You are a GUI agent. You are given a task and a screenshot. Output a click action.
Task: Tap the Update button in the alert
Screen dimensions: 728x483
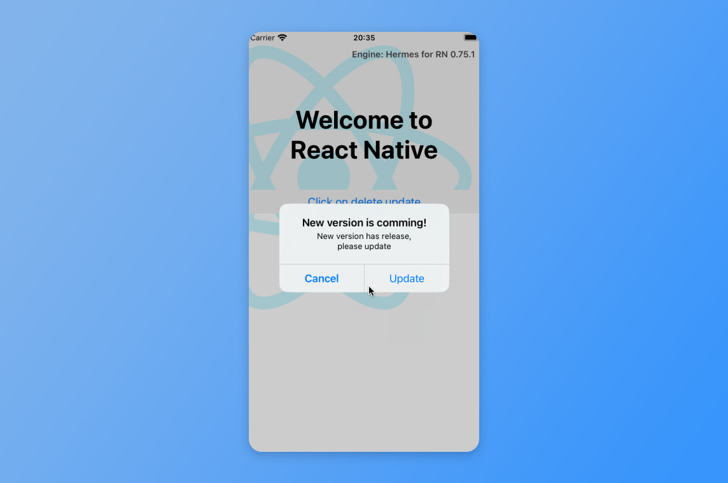coord(407,278)
